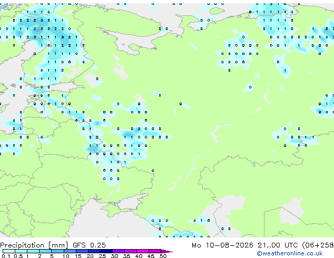Click the "Precipitation [mm]" title text
The width and height of the screenshot is (334, 258).
(x=34, y=245)
